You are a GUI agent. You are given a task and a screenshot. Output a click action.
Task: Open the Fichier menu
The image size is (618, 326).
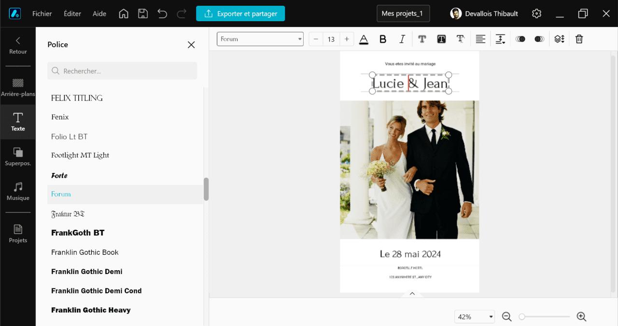coord(42,13)
